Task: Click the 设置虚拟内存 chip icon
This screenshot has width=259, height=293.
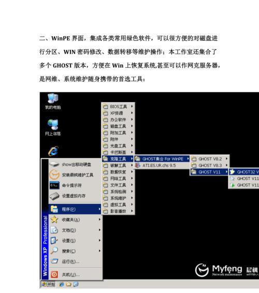Action: (54, 196)
